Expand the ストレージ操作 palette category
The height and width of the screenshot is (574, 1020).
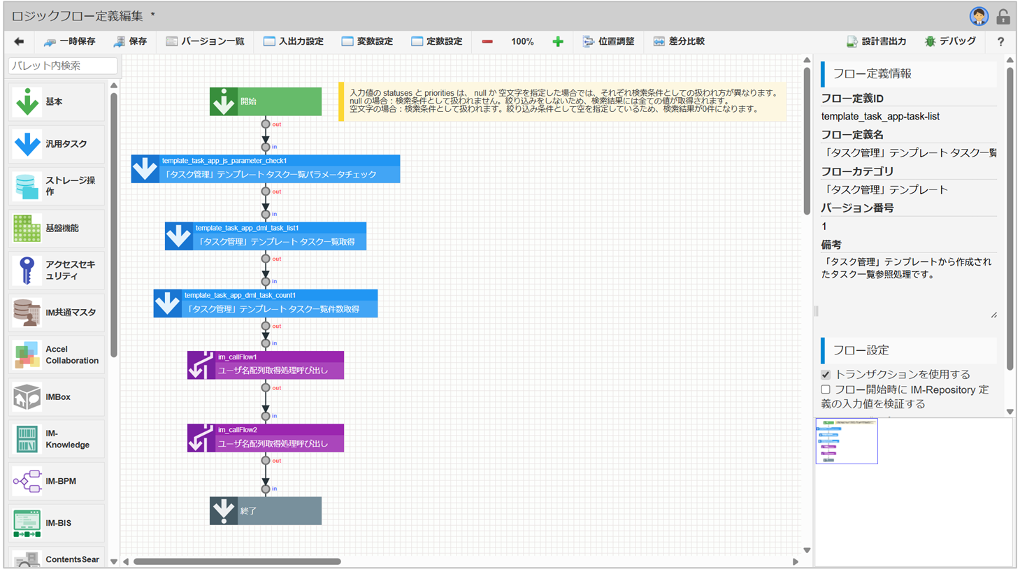57,186
